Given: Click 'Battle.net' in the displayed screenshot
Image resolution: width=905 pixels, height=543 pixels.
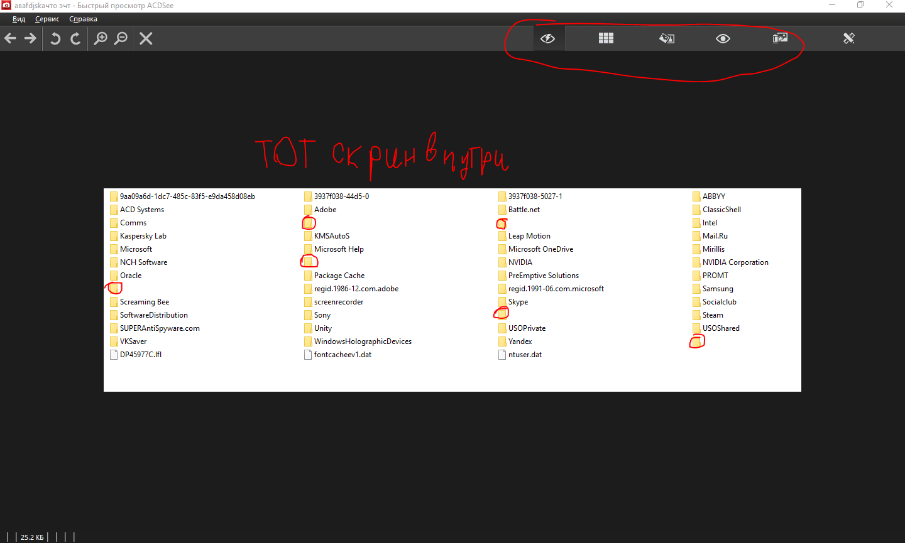Looking at the screenshot, I should 524,210.
